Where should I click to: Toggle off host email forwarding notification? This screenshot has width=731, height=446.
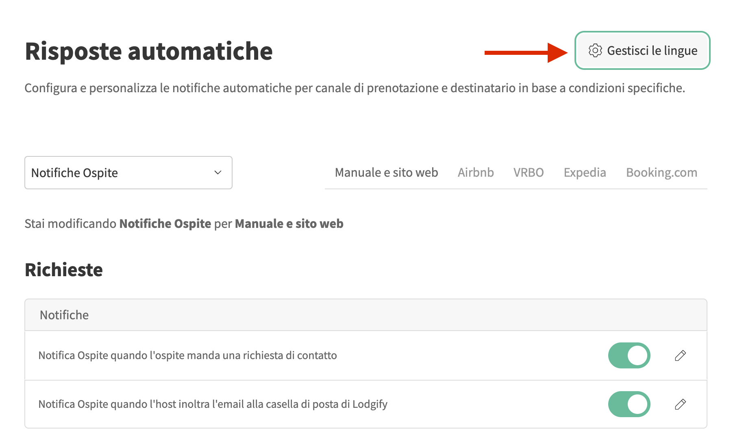(629, 404)
